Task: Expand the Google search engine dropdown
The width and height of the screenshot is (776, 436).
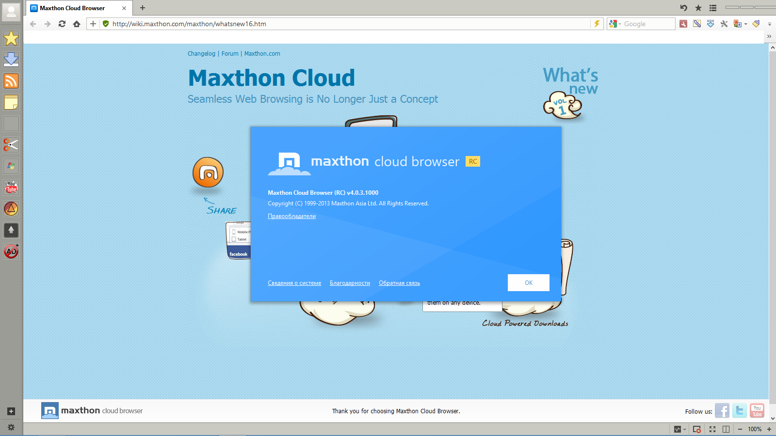Action: click(620, 24)
